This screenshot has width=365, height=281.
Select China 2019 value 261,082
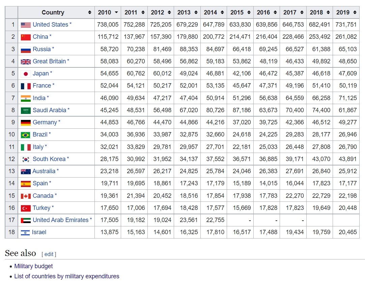[x=346, y=37]
